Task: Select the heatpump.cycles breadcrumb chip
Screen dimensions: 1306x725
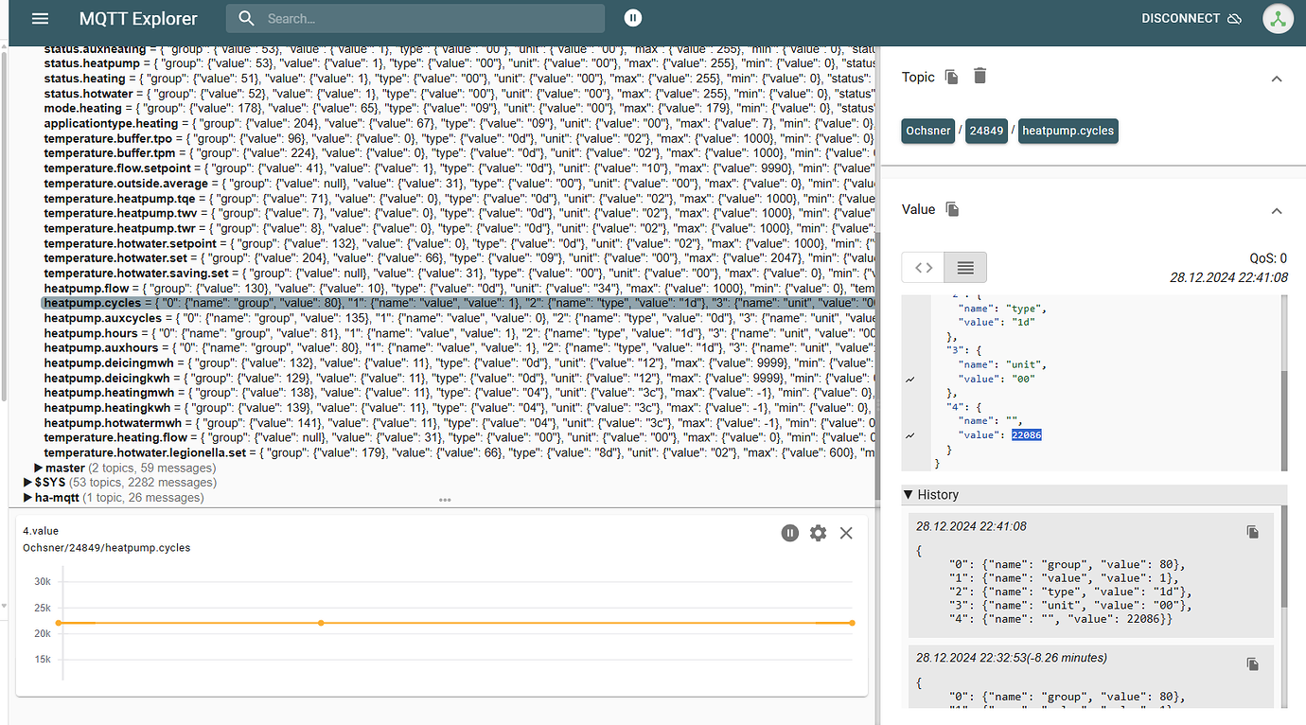Action: (x=1068, y=131)
